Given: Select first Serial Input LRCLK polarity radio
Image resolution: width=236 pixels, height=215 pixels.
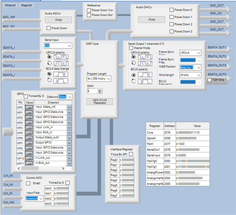Looking at the screenshot, I should pyautogui.click(x=49, y=57).
